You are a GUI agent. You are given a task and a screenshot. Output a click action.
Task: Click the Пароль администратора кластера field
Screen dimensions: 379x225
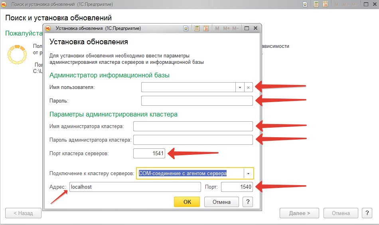tap(193, 140)
